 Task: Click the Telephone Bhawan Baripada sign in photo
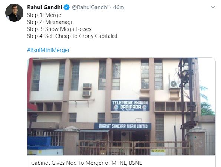[130, 105]
